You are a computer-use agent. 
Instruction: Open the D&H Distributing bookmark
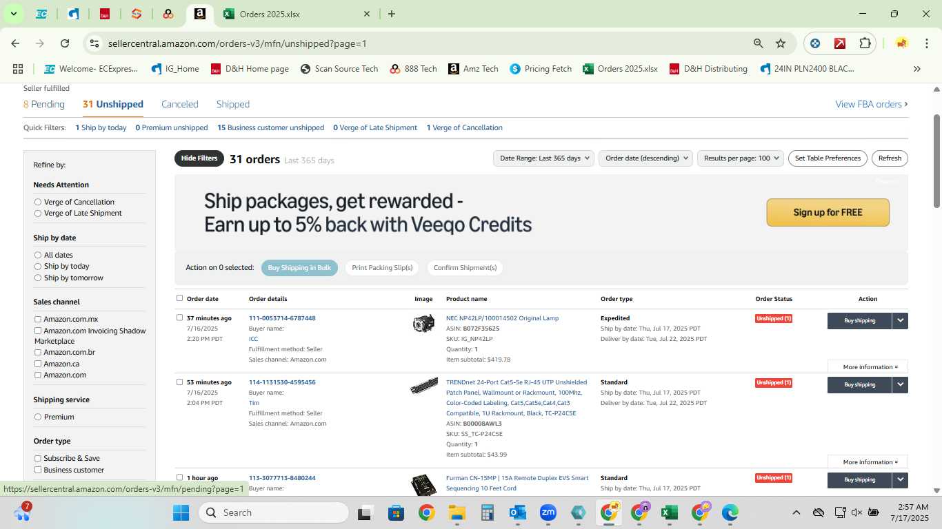708,69
